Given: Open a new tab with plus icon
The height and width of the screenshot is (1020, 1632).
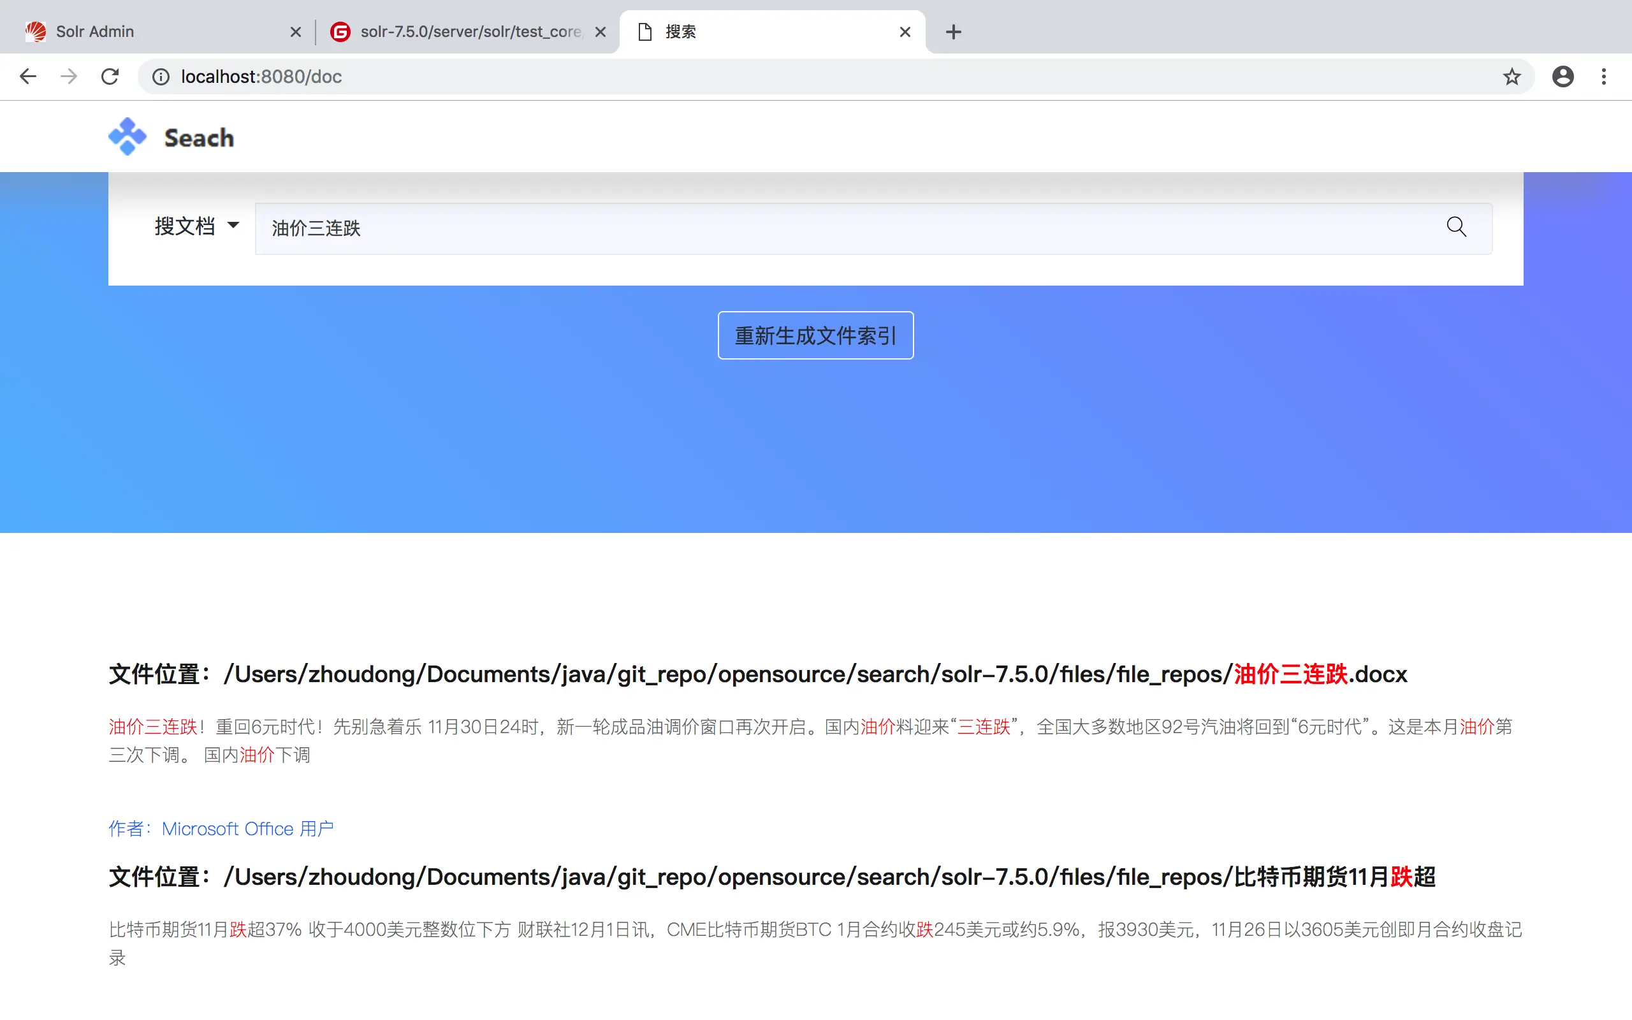Looking at the screenshot, I should (x=953, y=32).
